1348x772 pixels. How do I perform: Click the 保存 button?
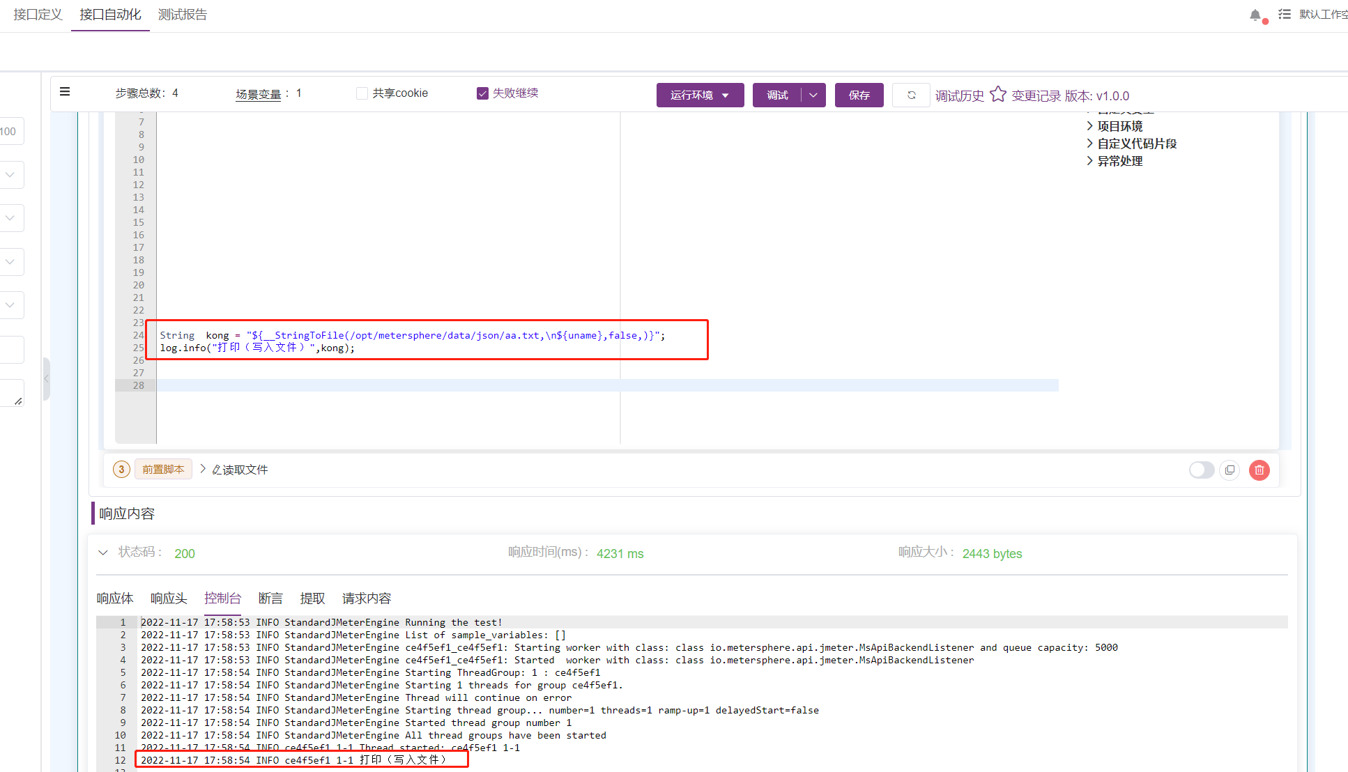pos(859,95)
